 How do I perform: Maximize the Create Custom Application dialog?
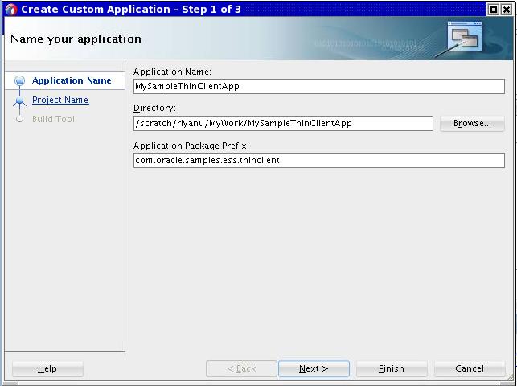493,10
